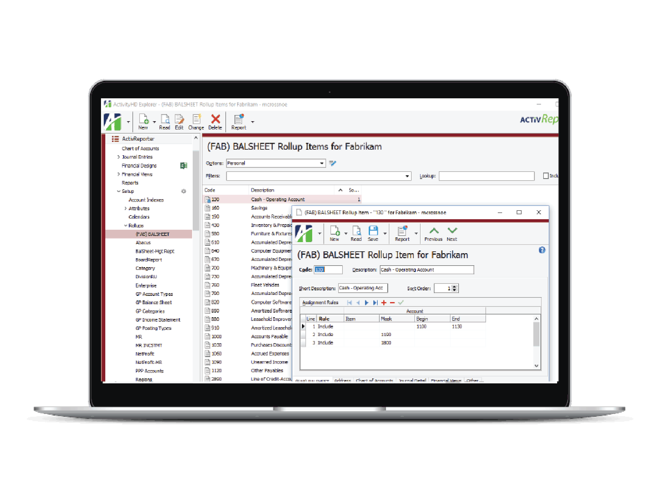
Task: Select Chart of Accounts in navigation
Action: 140,149
